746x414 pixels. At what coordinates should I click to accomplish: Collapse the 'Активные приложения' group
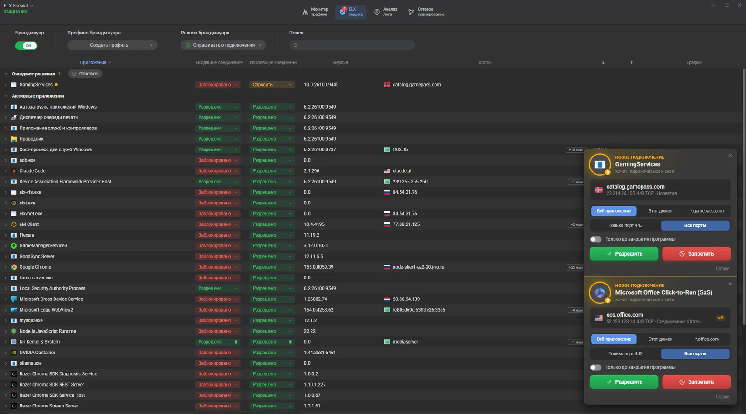tap(6, 96)
